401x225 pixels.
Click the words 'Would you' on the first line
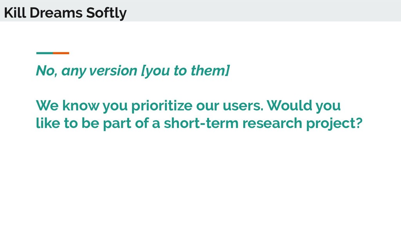click(304, 105)
